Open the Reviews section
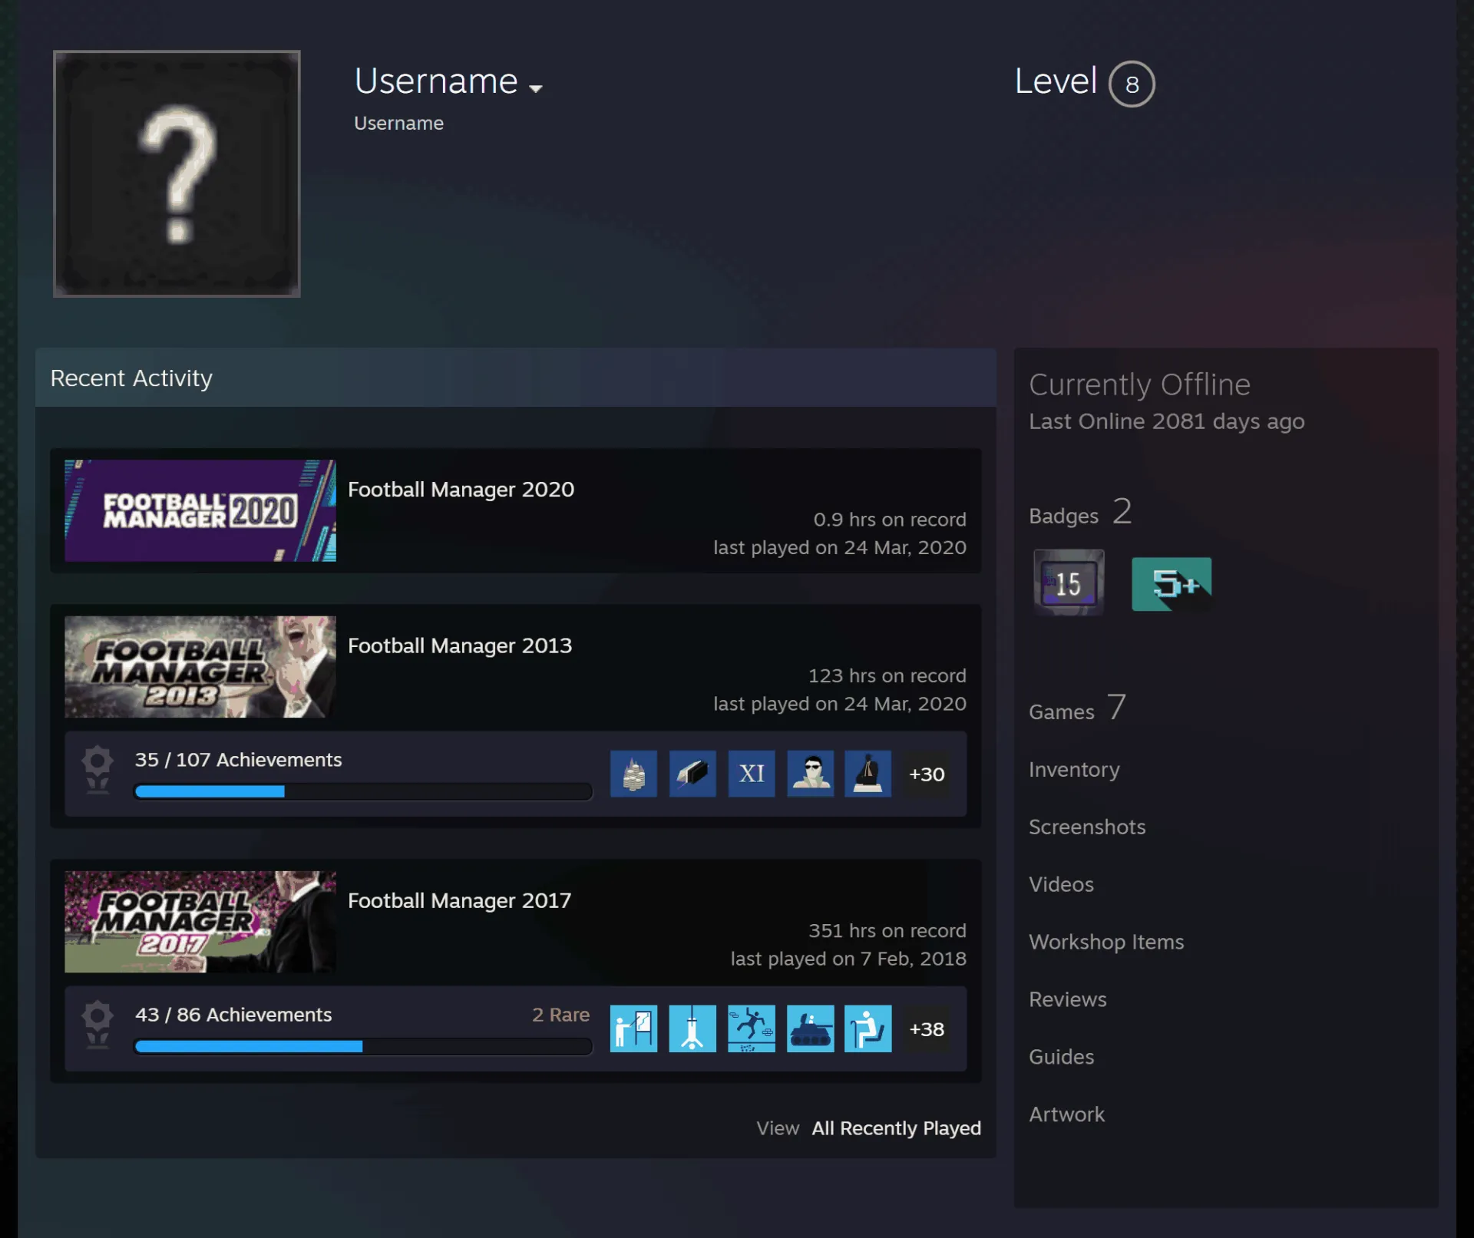 click(1067, 999)
